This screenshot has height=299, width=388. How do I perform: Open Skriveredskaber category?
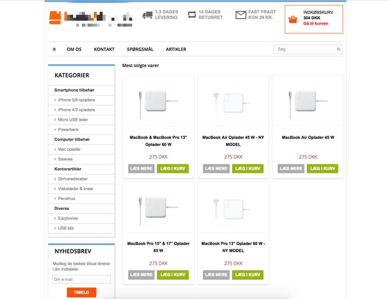(x=73, y=179)
